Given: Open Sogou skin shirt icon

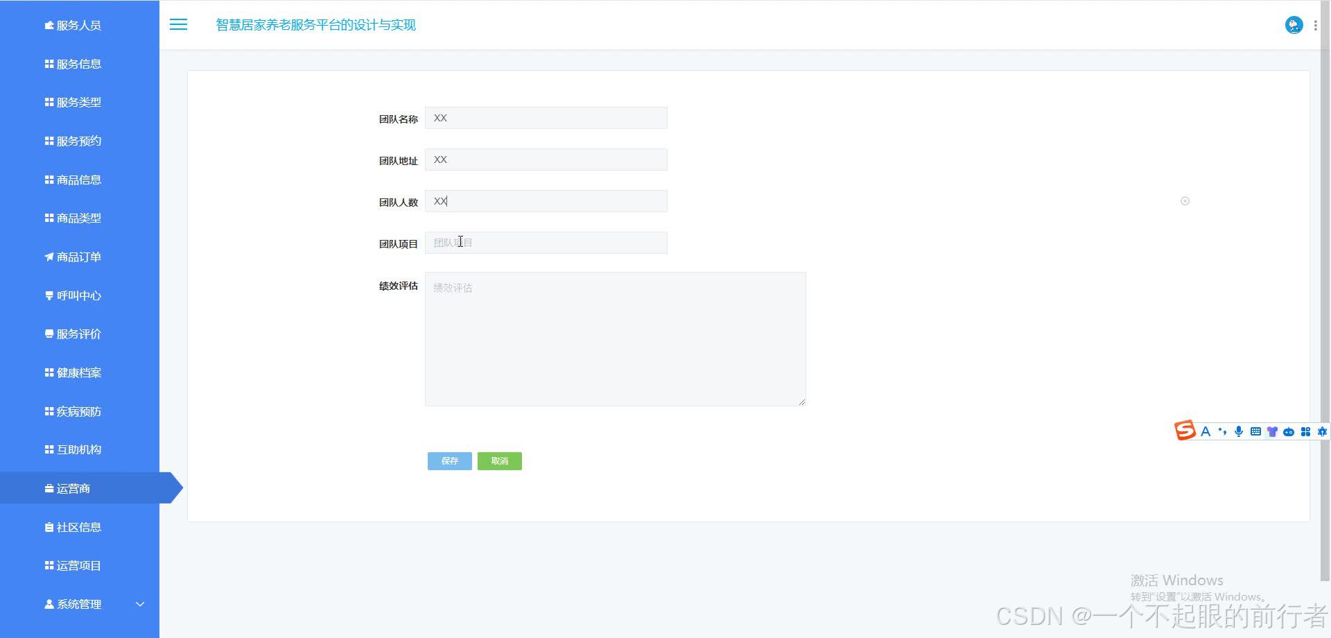Looking at the screenshot, I should (x=1272, y=431).
